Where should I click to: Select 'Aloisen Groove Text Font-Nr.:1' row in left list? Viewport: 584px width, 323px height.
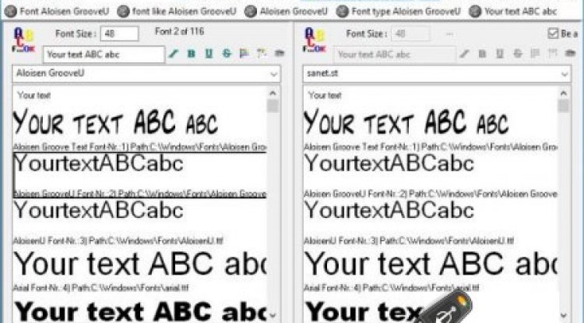[x=139, y=147]
